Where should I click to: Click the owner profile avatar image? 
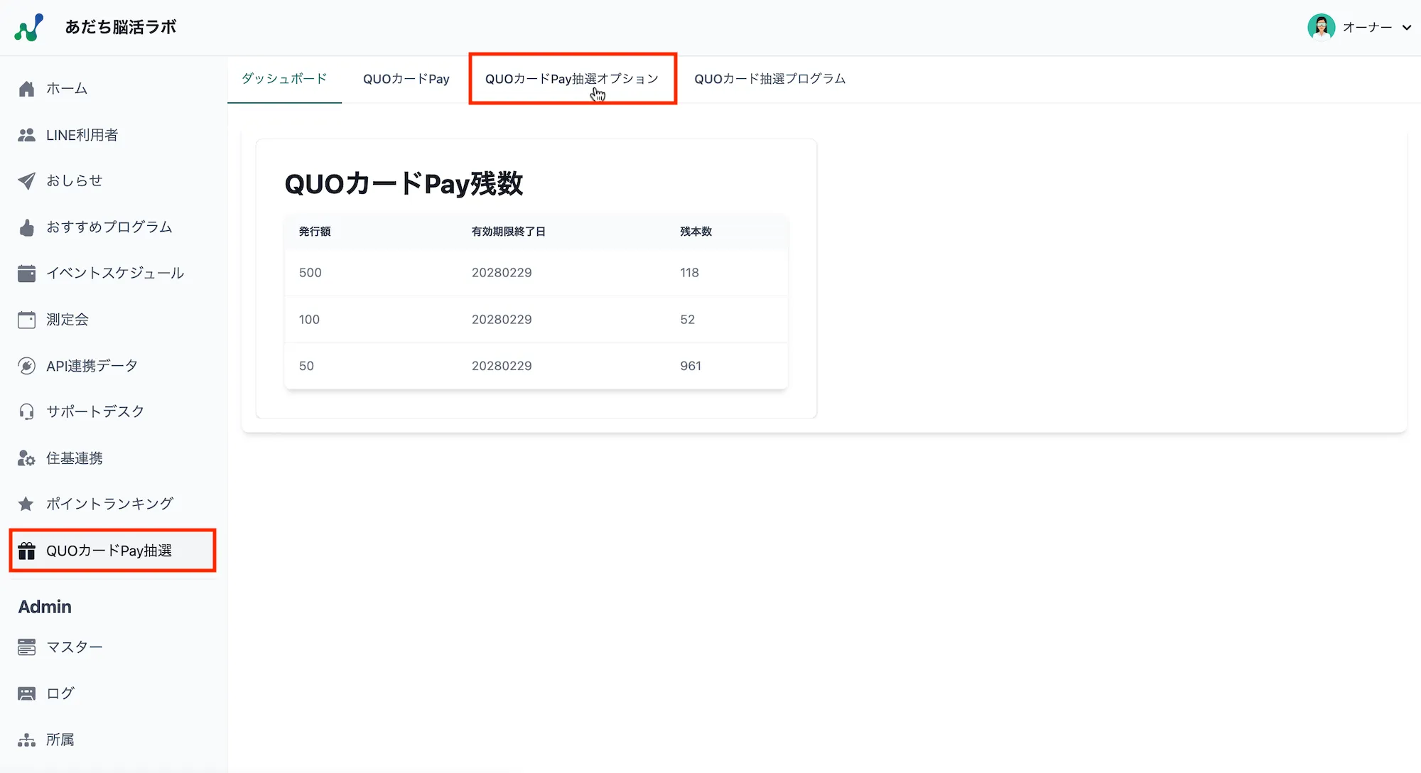(1322, 27)
